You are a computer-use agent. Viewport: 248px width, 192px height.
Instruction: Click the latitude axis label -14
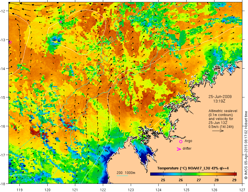click(3, 69)
